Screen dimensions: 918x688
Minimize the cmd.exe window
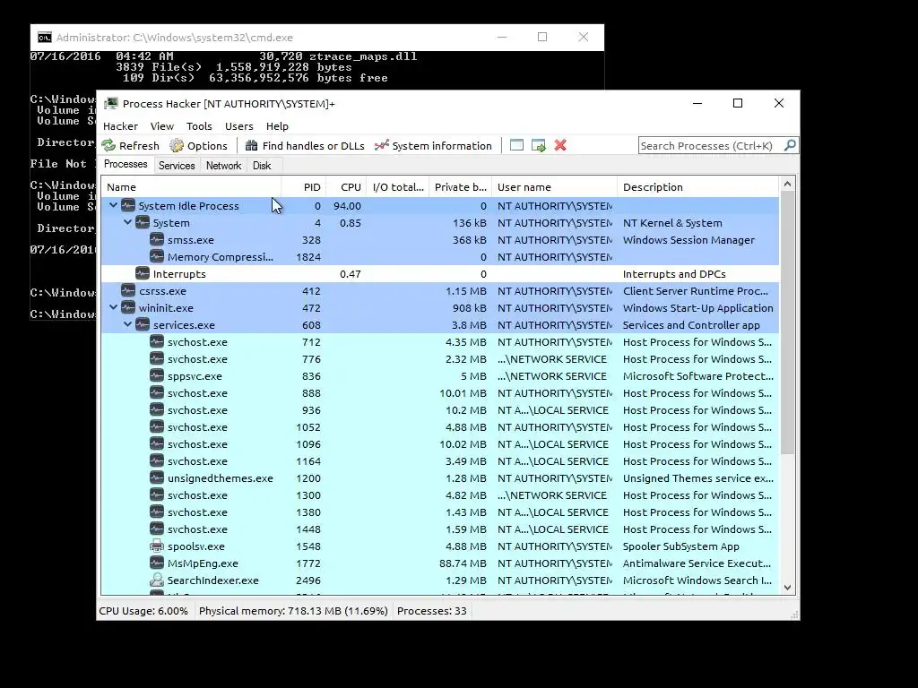(x=502, y=37)
